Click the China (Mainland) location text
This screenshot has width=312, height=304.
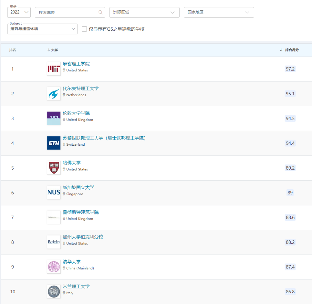click(80, 268)
